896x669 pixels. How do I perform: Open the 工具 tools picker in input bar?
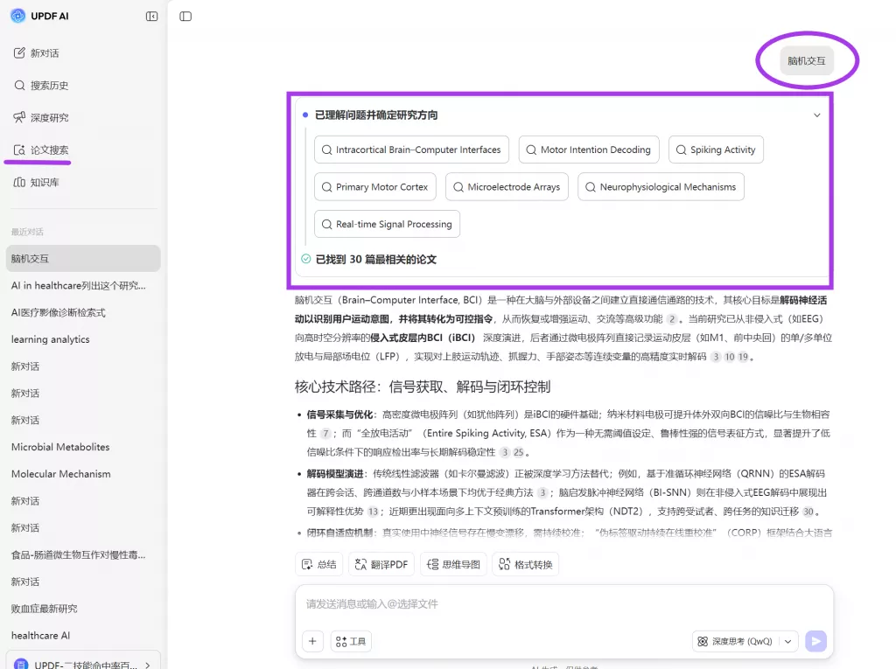click(x=351, y=641)
